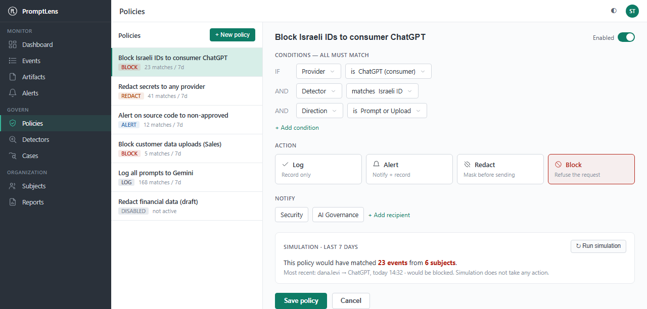
Task: Click the Add condition link
Action: point(297,128)
